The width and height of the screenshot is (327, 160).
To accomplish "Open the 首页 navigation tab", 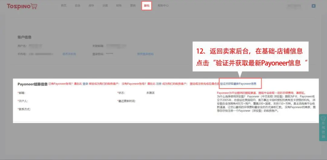I will point(64,6).
